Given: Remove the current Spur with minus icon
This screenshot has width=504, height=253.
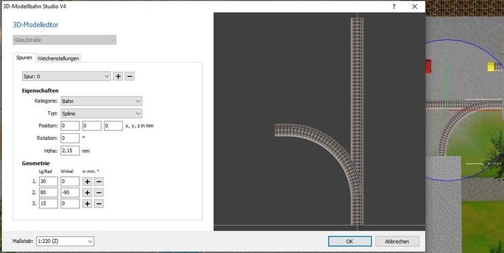Looking at the screenshot, I should click(130, 76).
